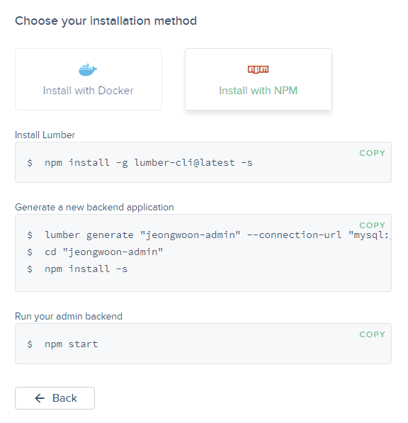Select the Install with Docker option
The width and height of the screenshot is (408, 423).
tap(89, 79)
